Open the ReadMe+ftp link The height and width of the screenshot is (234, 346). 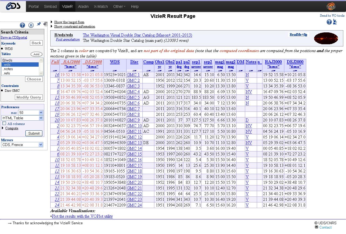pyautogui.click(x=298, y=35)
